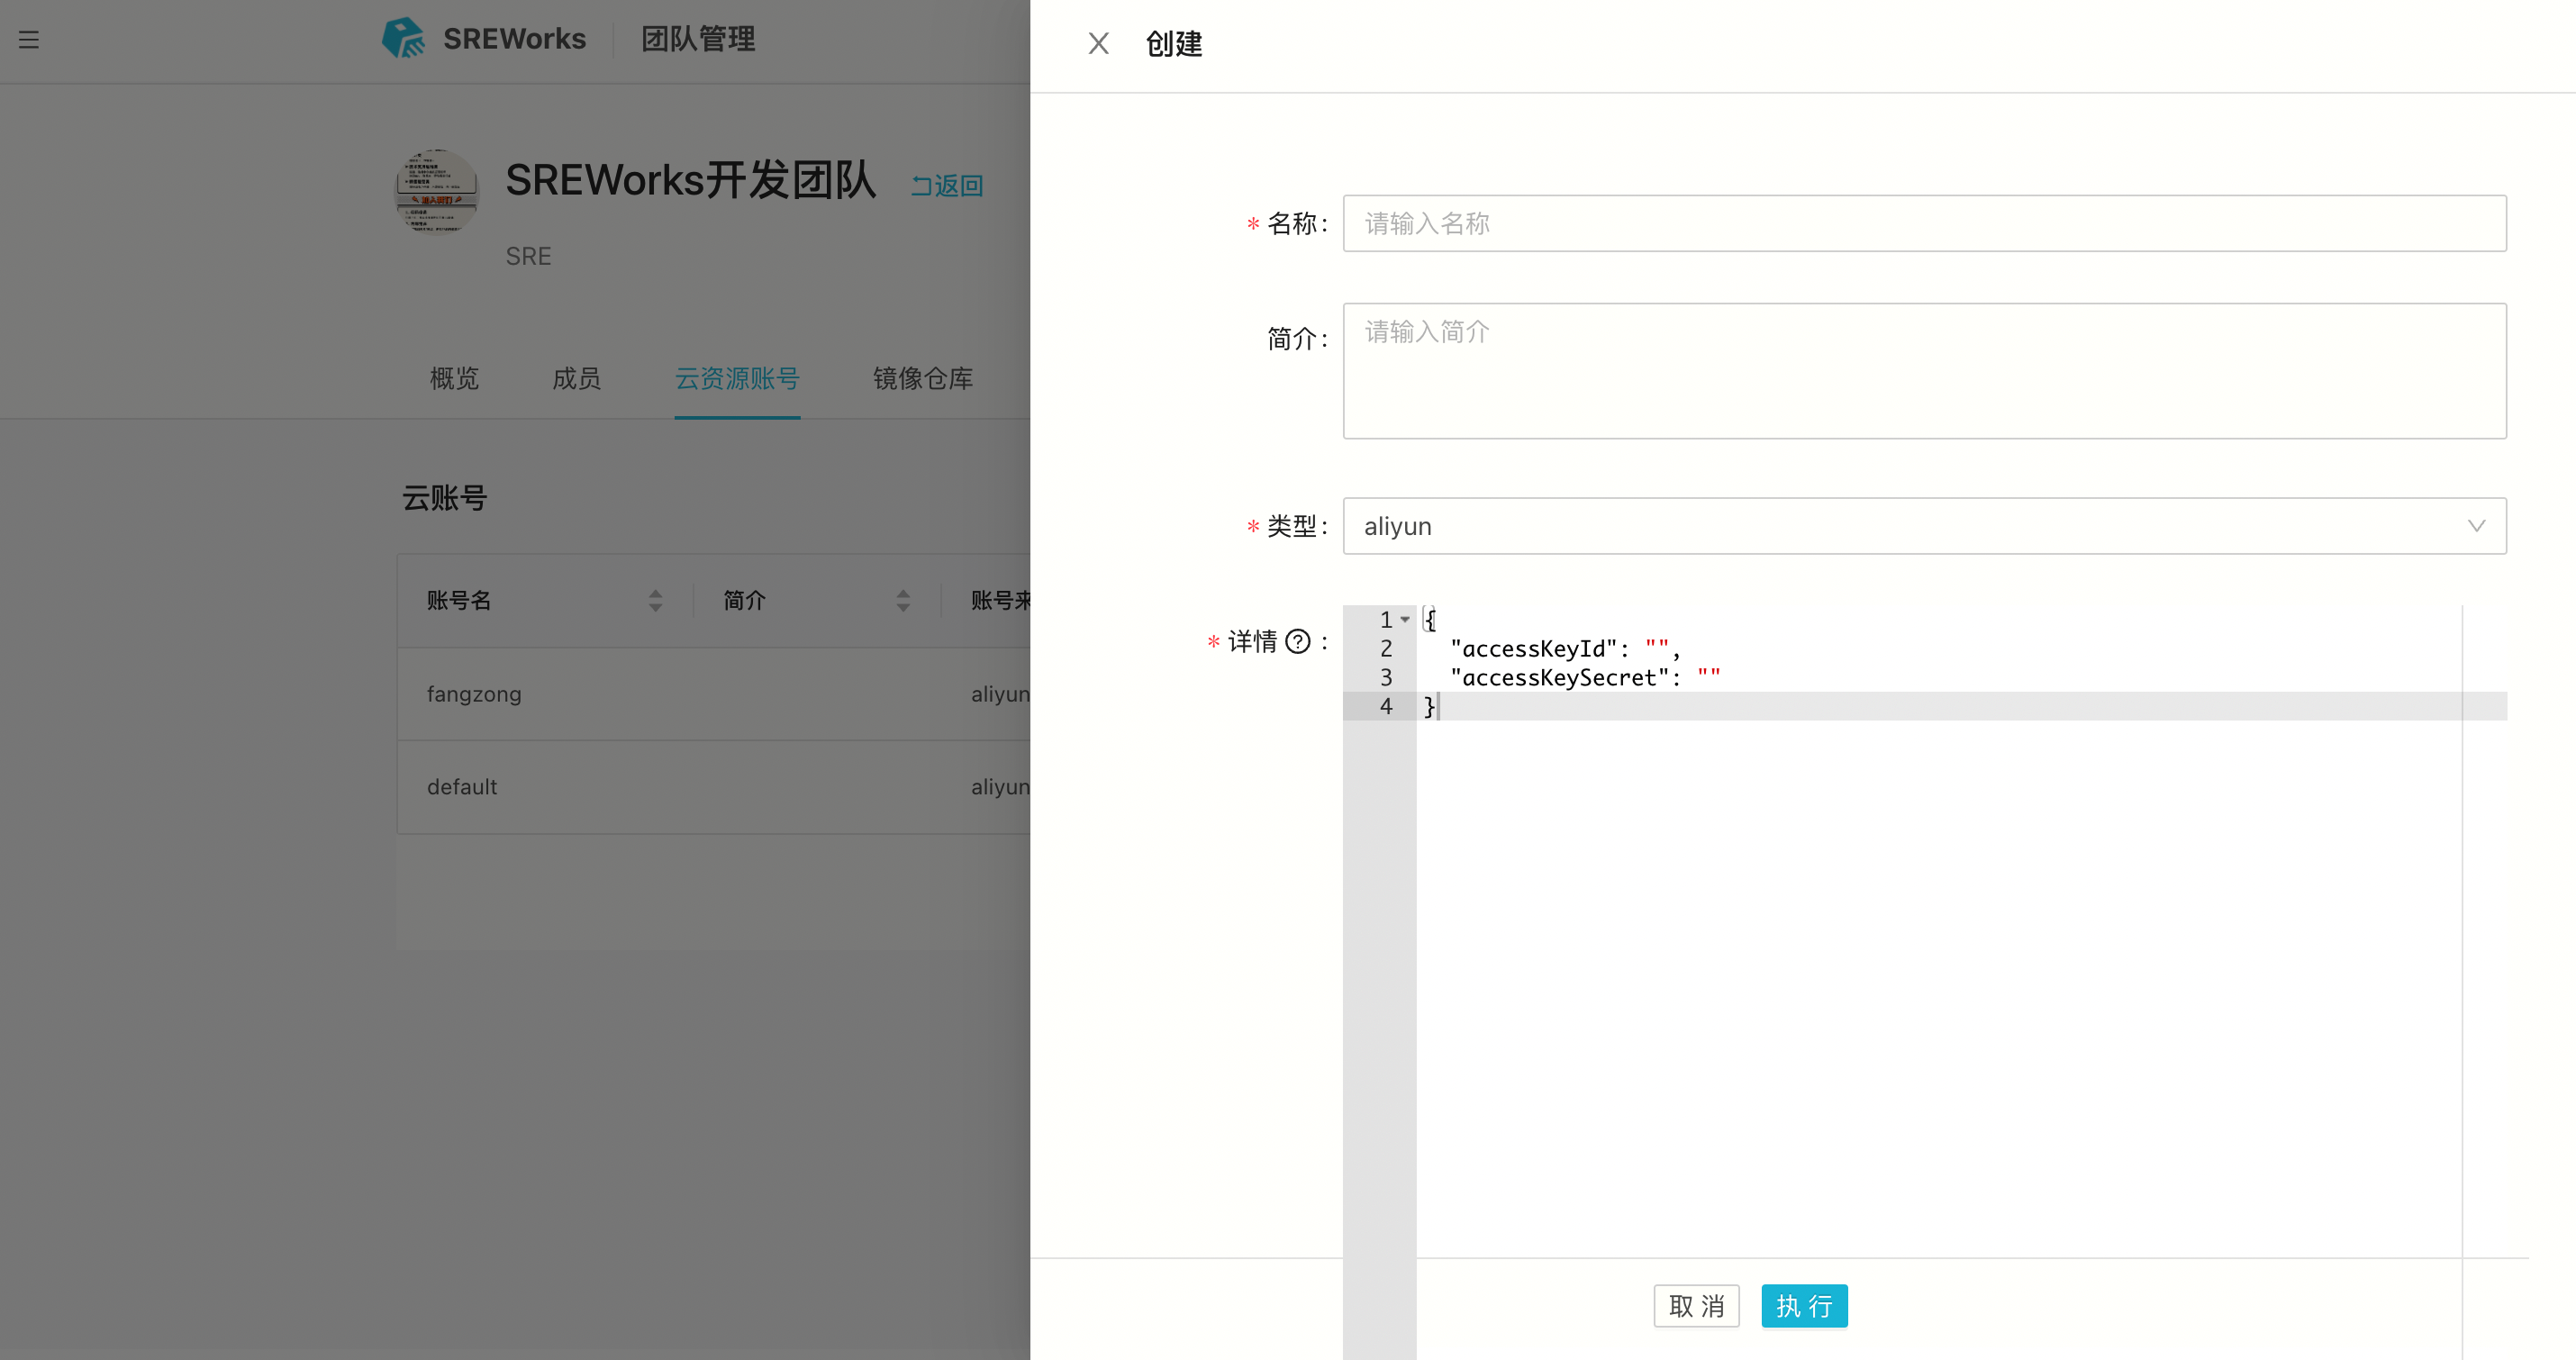
Task: Select the 云资源账号 tab
Action: pos(737,379)
